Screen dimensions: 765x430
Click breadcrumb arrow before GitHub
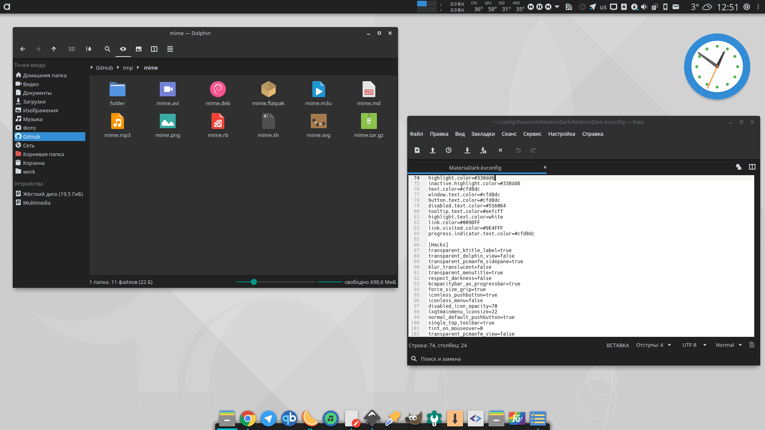pos(92,68)
